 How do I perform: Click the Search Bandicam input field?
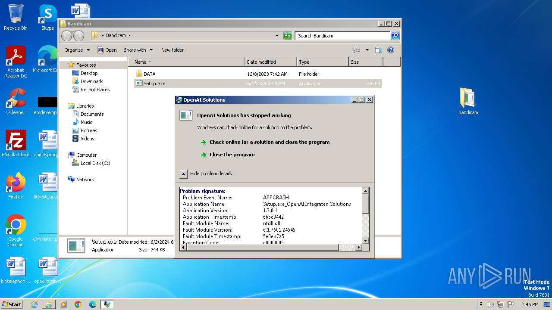(x=343, y=36)
